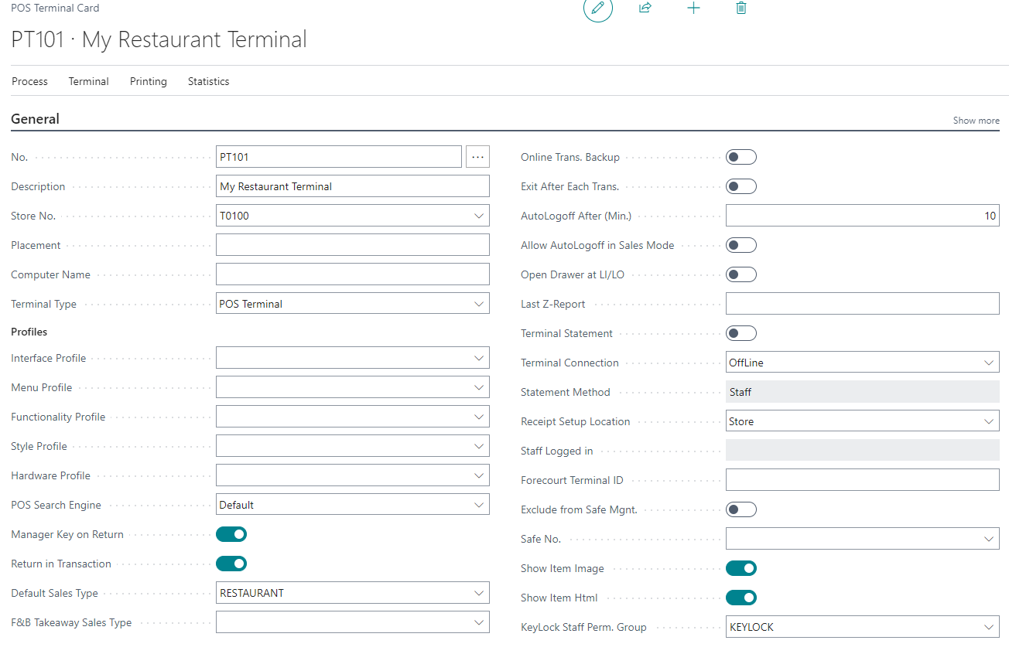Expand the Default Sales Type dropdown
This screenshot has width=1009, height=654.
pyautogui.click(x=479, y=593)
